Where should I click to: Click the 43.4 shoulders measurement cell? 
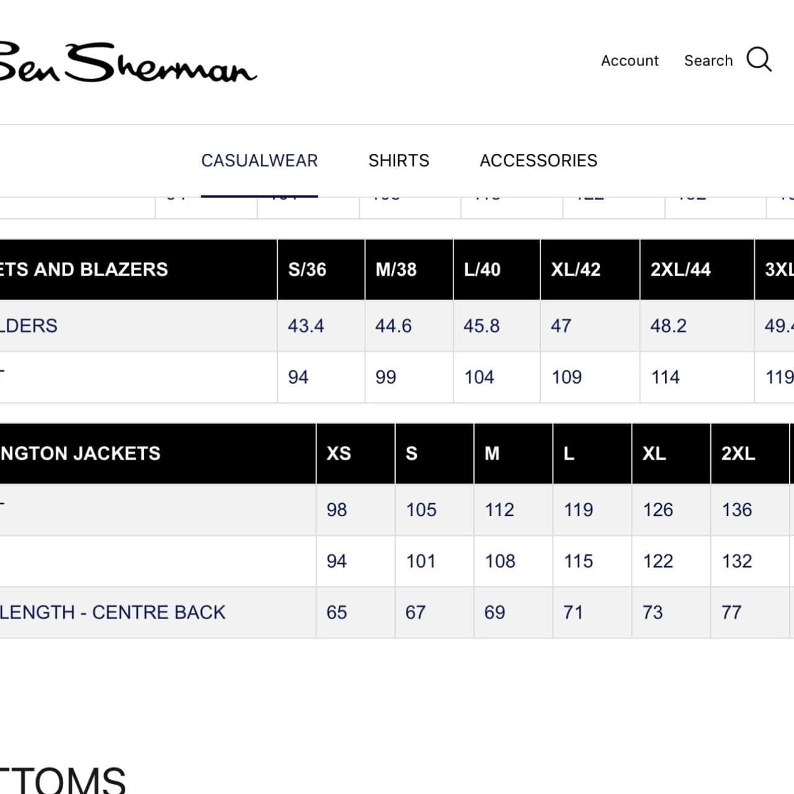coord(306,326)
